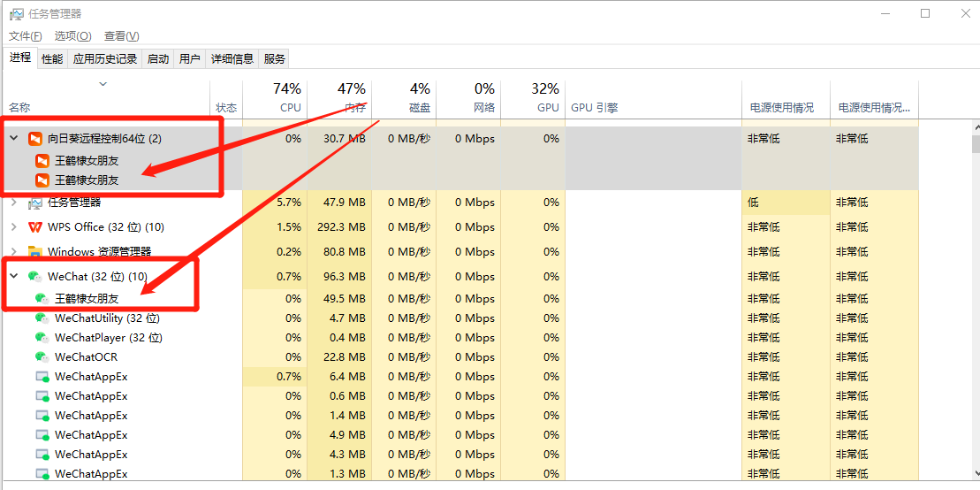Click WeChat child icon for 王鹤棣女朋友 49.5 MB row

(x=42, y=298)
